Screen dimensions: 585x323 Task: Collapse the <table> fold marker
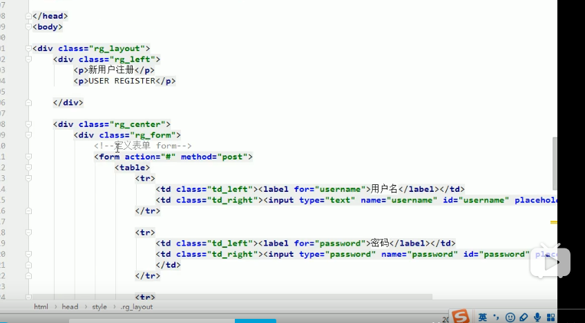[29, 168]
